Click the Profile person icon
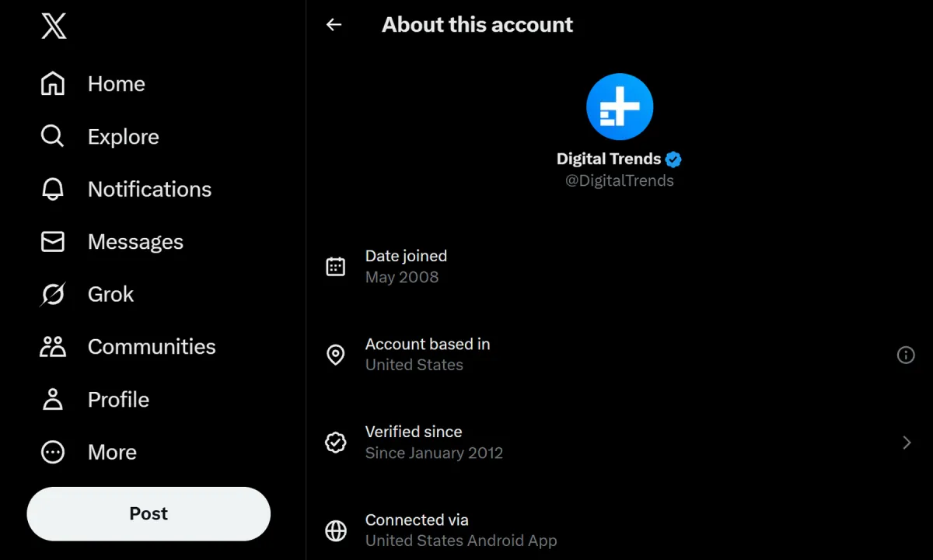Image resolution: width=933 pixels, height=560 pixels. [x=53, y=400]
